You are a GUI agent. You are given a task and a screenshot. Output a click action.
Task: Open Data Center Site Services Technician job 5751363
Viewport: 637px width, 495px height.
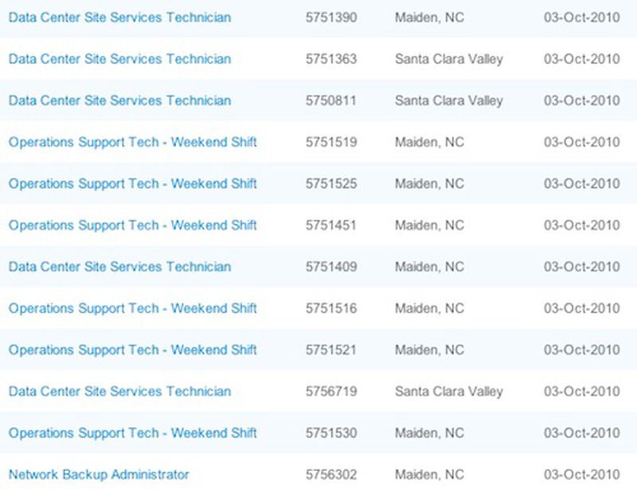coord(120,59)
